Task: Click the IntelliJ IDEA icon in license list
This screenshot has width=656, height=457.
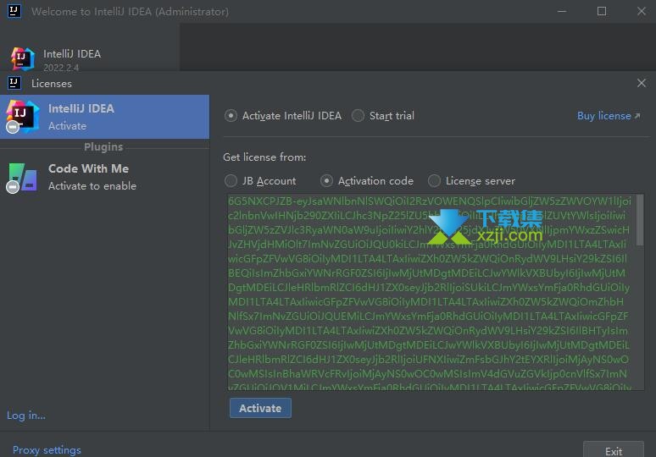Action: point(22,117)
